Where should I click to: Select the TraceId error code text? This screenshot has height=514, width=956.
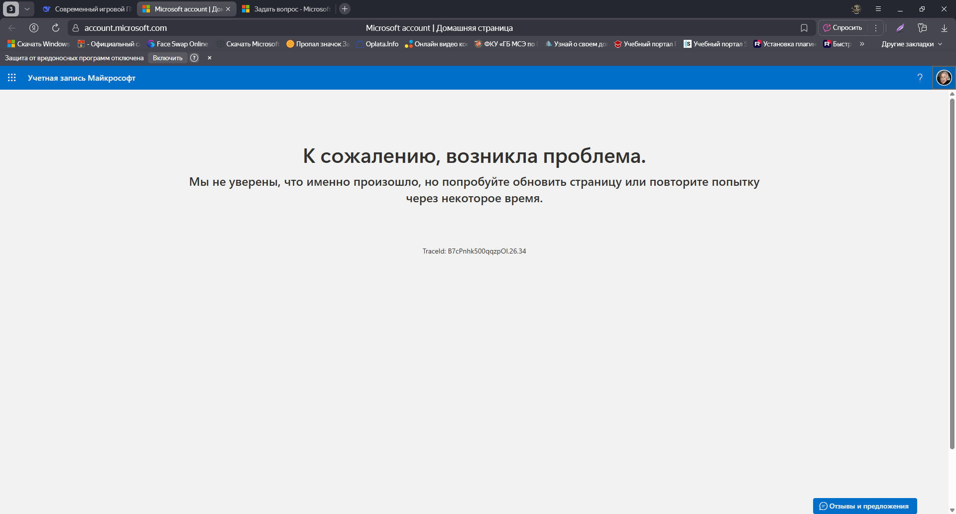(x=474, y=251)
